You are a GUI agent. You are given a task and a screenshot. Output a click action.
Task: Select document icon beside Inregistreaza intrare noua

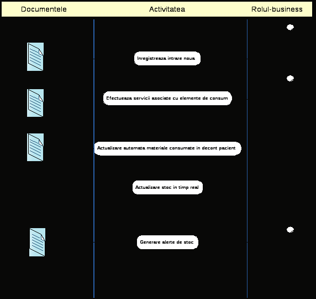point(35,57)
